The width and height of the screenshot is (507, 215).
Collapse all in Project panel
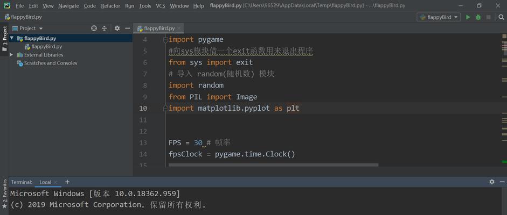(104, 28)
